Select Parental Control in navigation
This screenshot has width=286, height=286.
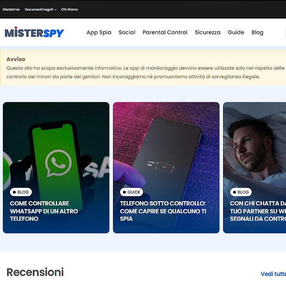pos(165,32)
